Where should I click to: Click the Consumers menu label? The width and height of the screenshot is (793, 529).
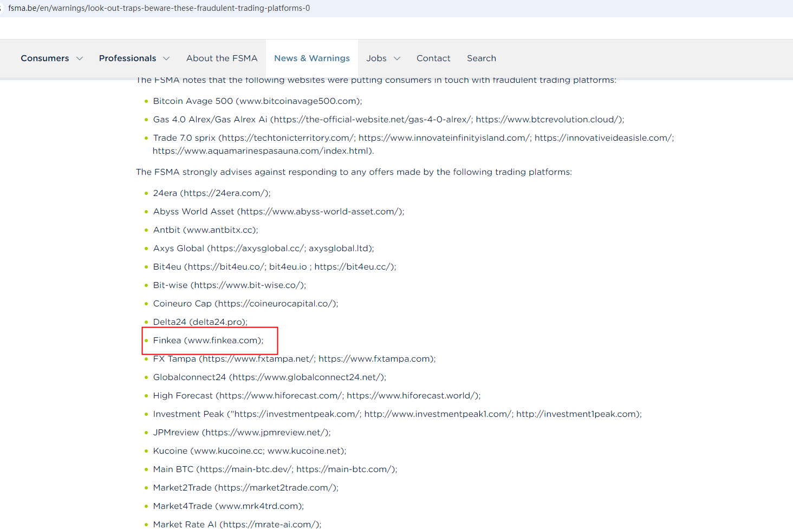tap(45, 58)
